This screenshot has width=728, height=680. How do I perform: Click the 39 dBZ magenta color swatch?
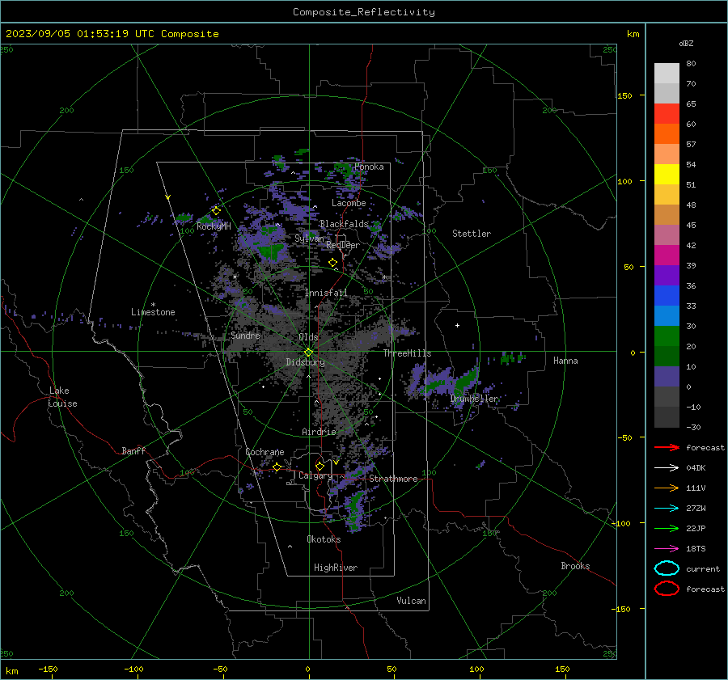667,256
